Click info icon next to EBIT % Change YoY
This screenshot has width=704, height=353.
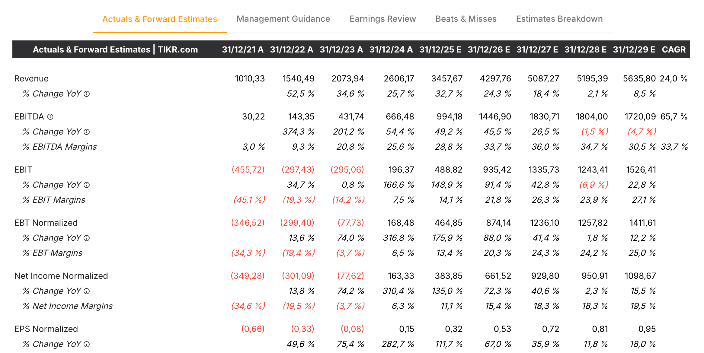tap(87, 185)
